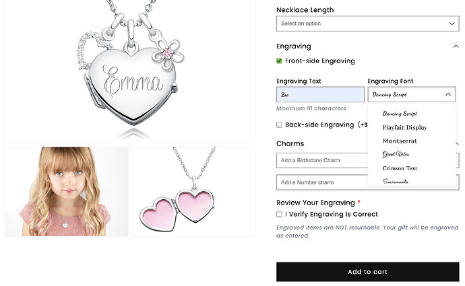Select Dancing Script from font list
This screenshot has height=286, width=465.
click(x=400, y=114)
